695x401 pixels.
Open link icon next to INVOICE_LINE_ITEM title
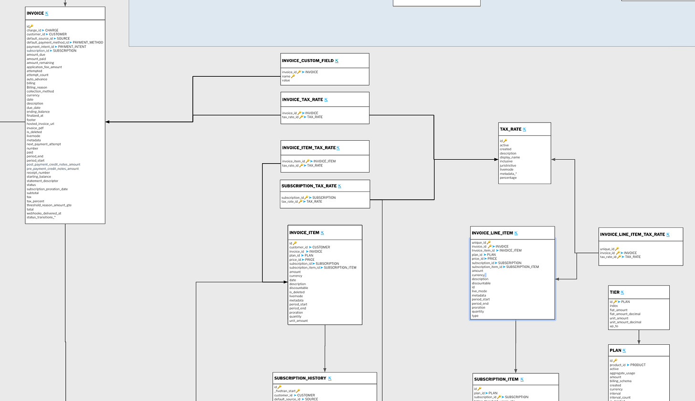516,234
